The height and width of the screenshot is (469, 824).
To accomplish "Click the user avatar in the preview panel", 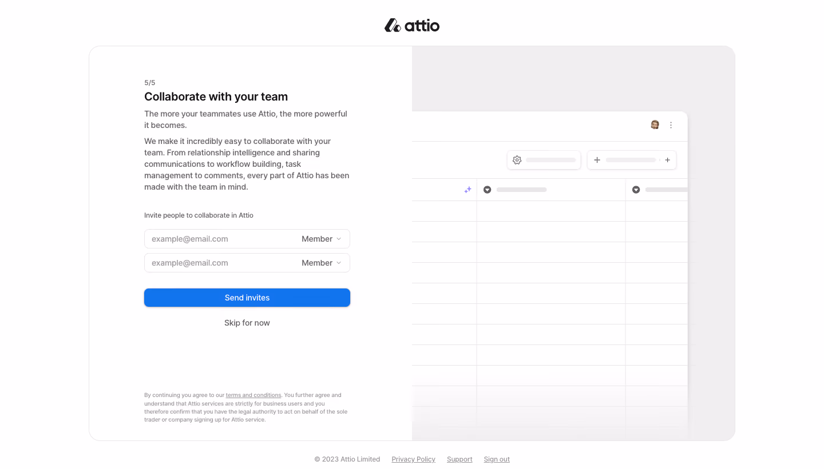I will click(655, 125).
